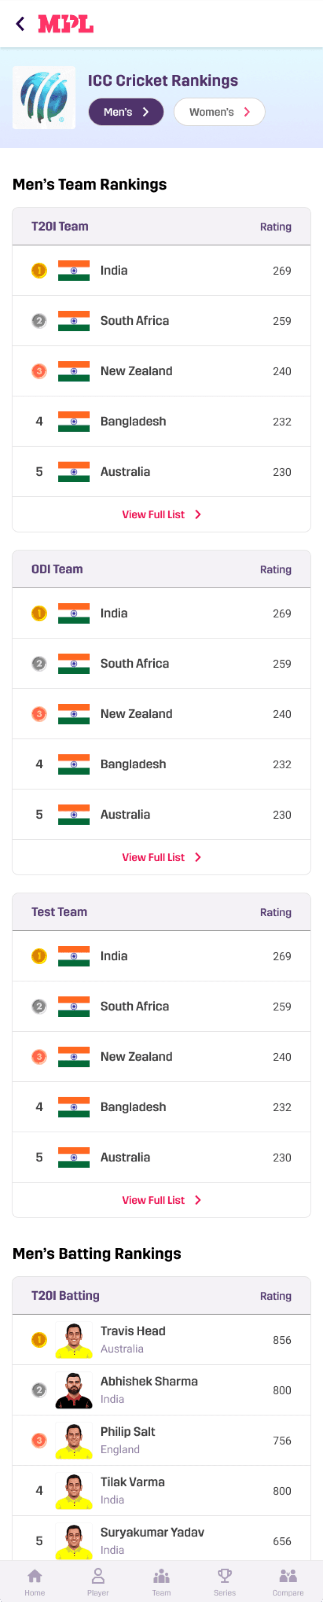Click the gold rank 1 medal in ODI Team
Screen dimensions: 323x1602
[39, 613]
